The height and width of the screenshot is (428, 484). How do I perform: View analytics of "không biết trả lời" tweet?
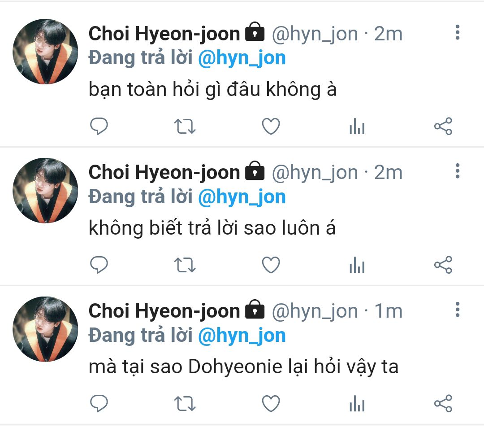(x=357, y=265)
